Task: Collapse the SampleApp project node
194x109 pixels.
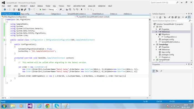Action: pos(154,45)
